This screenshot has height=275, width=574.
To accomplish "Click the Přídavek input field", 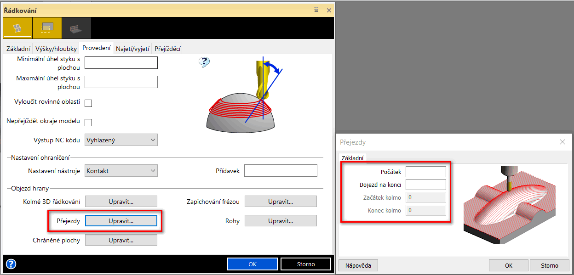I will [x=281, y=171].
